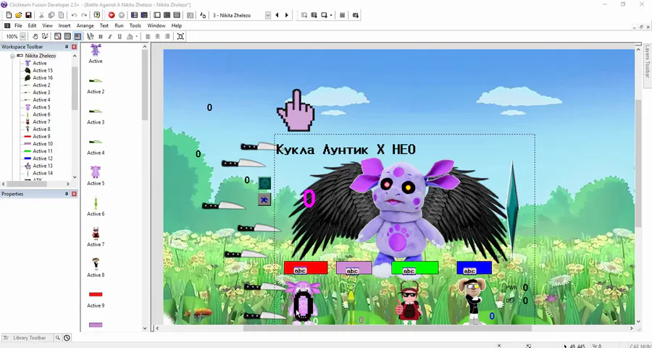Open the Run menu
The image size is (652, 348).
119,25
